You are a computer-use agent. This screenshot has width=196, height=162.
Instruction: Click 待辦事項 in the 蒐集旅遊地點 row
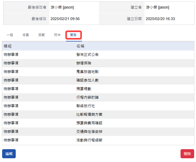[x=11, y=72]
